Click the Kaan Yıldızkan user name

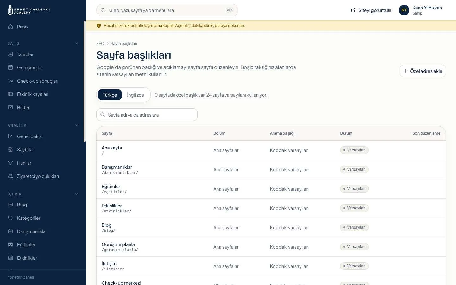pyautogui.click(x=427, y=8)
